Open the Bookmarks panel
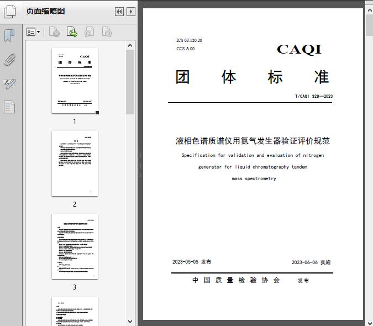Image resolution: width=373 pixels, height=326 pixels. [9, 36]
